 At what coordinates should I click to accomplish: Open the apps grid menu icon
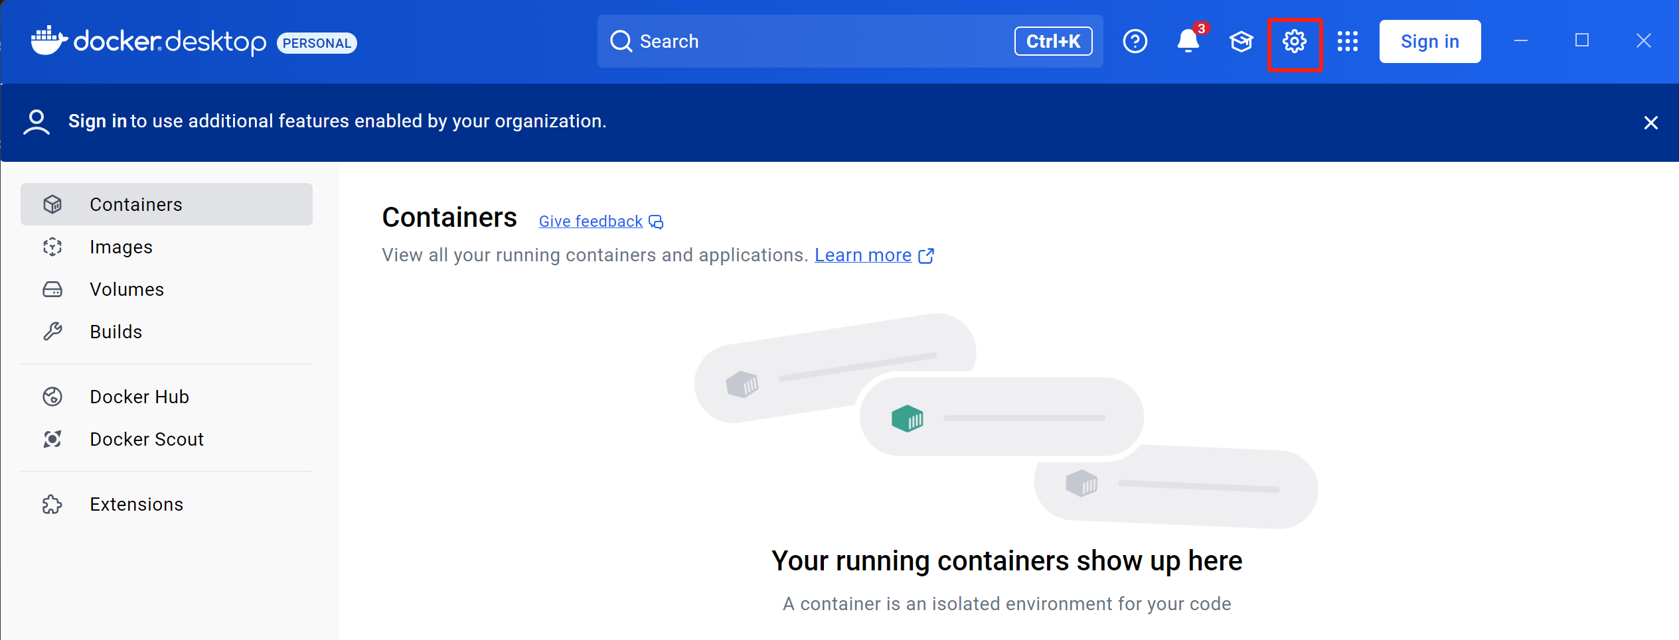pos(1347,42)
